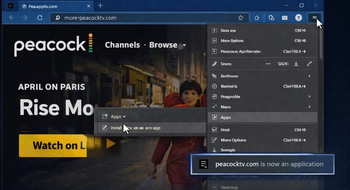Expand the Borlhnose submenu arrow

coord(309,76)
